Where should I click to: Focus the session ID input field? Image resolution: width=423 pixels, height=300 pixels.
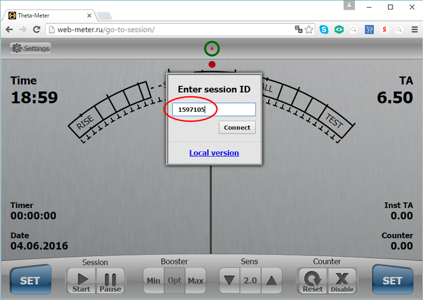point(211,110)
